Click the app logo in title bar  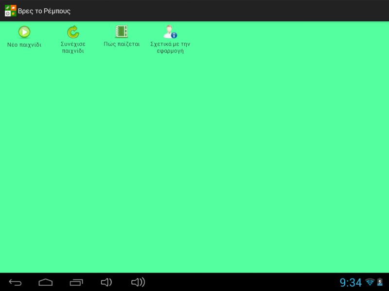pyautogui.click(x=10, y=11)
